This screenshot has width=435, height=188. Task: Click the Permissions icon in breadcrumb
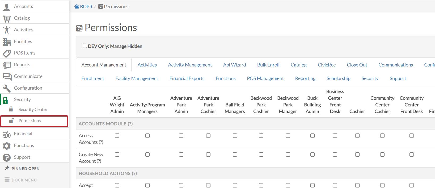[x=100, y=6]
